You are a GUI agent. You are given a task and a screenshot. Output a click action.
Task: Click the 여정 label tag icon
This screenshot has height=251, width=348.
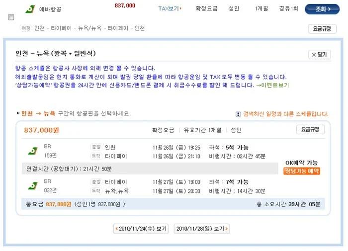[26, 28]
